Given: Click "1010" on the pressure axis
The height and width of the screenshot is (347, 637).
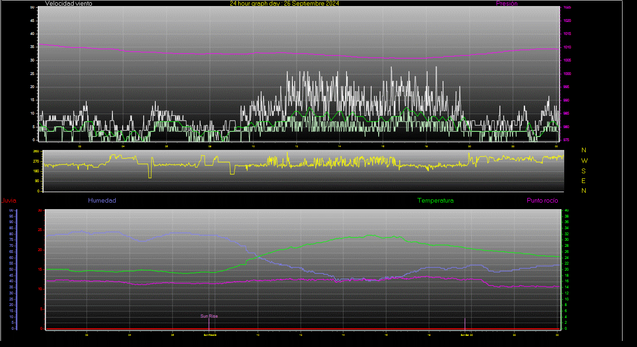Looking at the screenshot, I should point(567,48).
